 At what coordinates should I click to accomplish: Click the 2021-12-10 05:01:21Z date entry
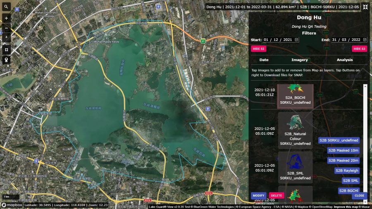(x=265, y=92)
